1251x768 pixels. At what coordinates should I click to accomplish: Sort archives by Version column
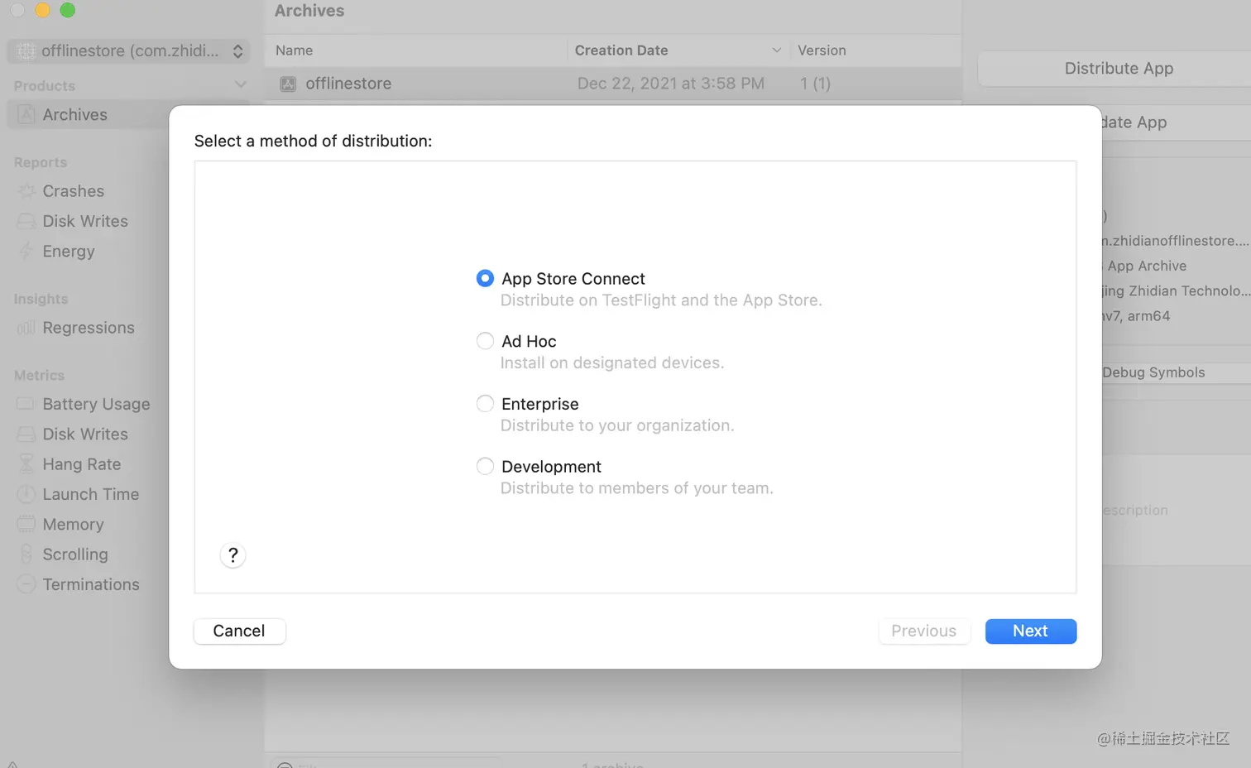click(822, 50)
